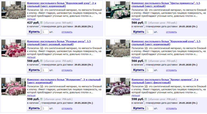Click price info icon for "Розовые росы" set
207x114 pixels.
41,61
